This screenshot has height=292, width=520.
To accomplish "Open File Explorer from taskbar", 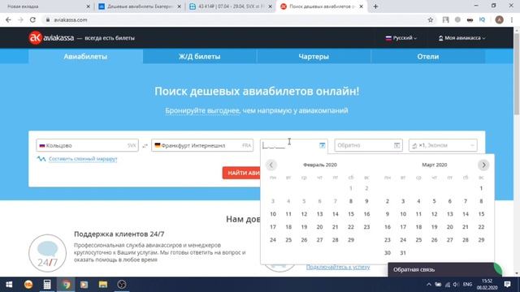I will pos(103,285).
